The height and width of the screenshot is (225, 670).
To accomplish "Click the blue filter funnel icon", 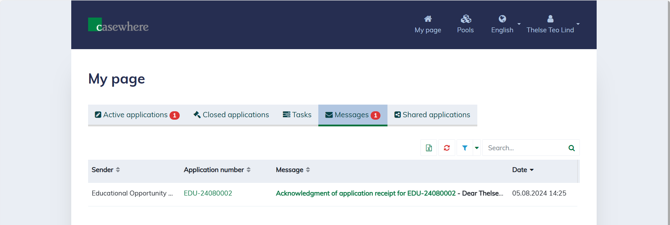I will [x=465, y=148].
